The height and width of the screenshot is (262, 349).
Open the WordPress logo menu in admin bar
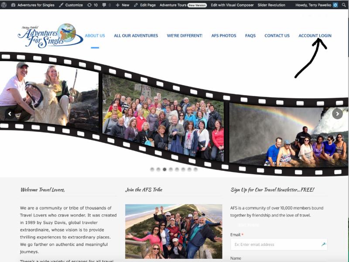coord(3,5)
